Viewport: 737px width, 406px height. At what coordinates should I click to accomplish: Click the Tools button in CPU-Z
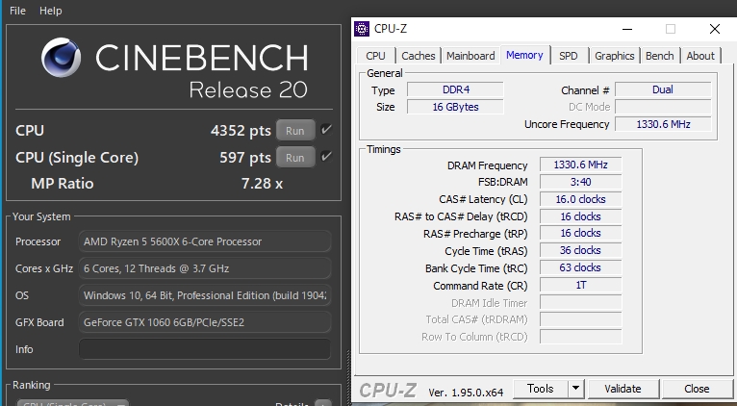(541, 389)
